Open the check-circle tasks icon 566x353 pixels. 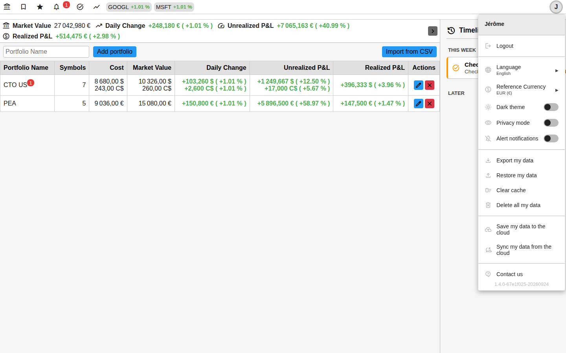pyautogui.click(x=80, y=7)
